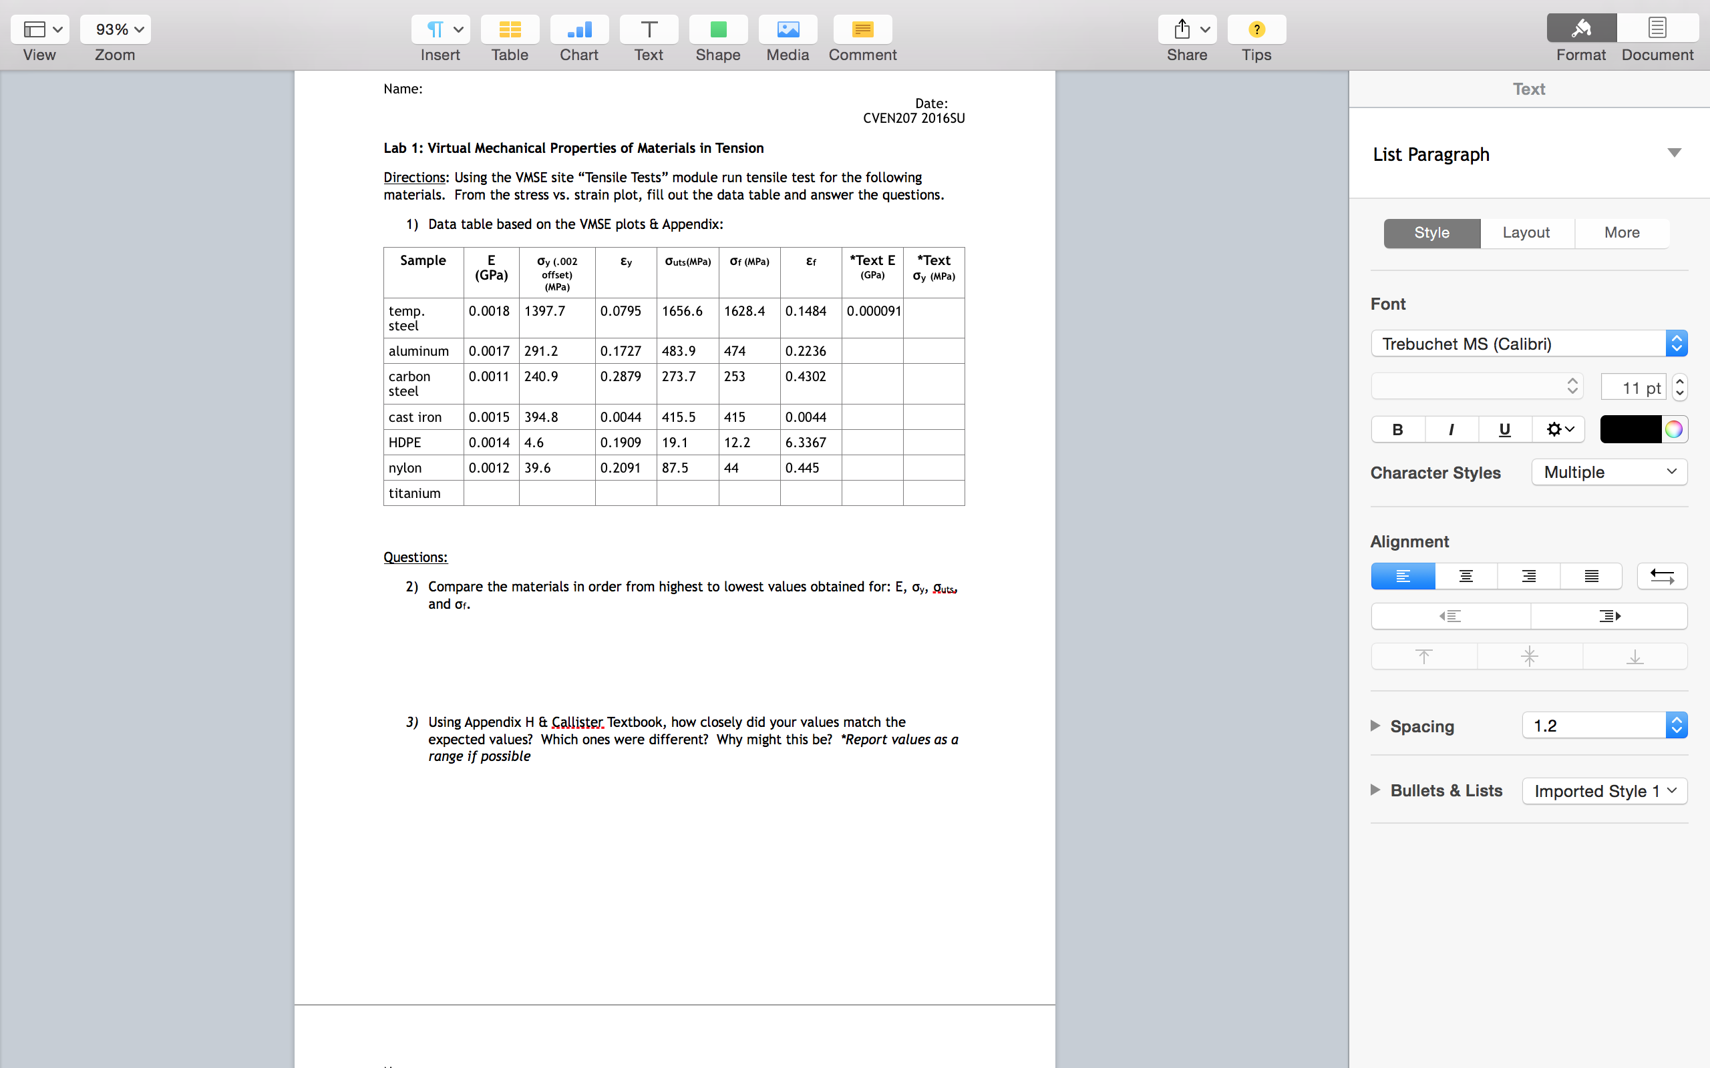The height and width of the screenshot is (1068, 1710).
Task: Expand the Spacing section
Action: click(x=1375, y=726)
